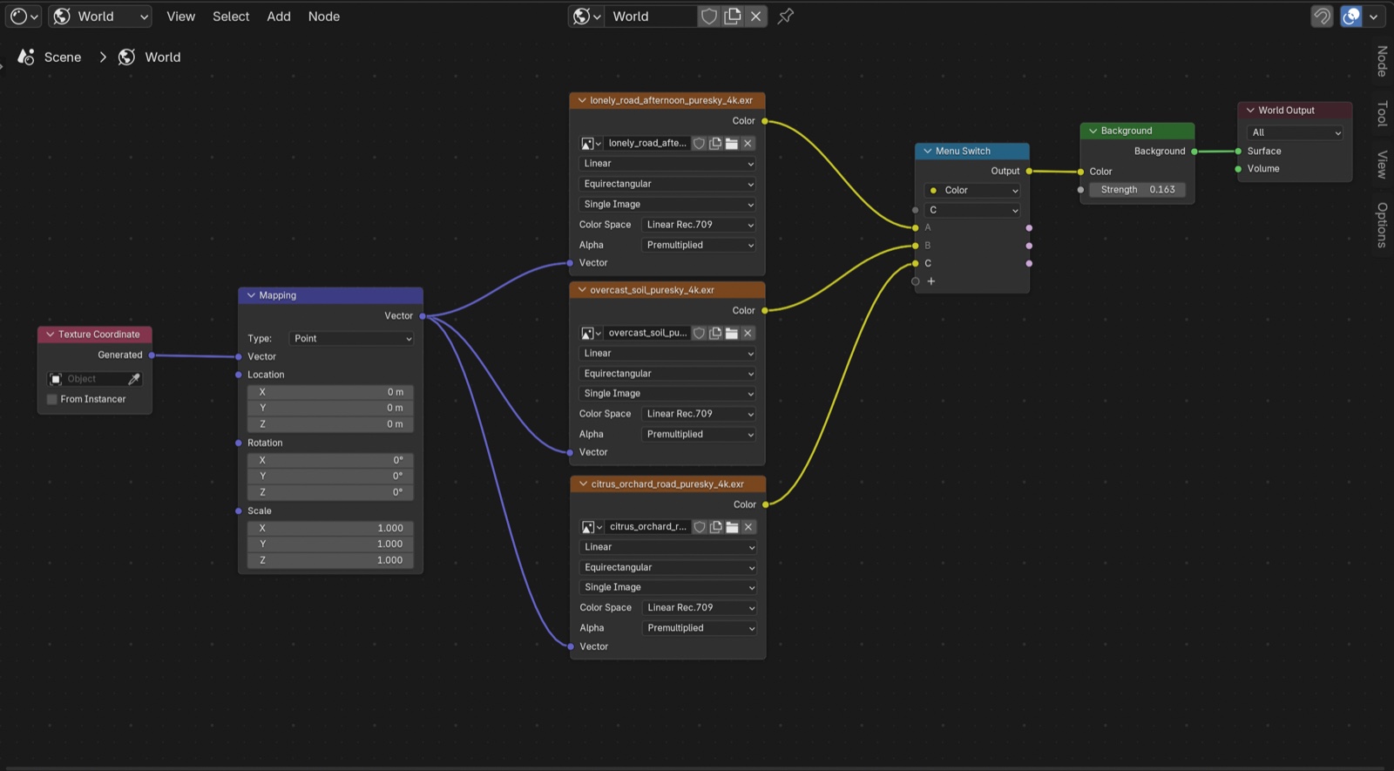Collapse the Menu Switch node
This screenshot has height=771, width=1394.
tap(928, 151)
